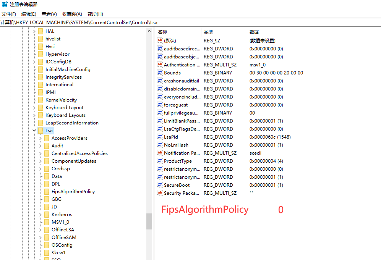381x260 pixels.
Task: Select the Skew1 subkey
Action: pos(58,253)
